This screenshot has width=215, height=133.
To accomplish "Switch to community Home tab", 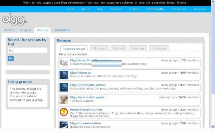I will coord(10,30).
